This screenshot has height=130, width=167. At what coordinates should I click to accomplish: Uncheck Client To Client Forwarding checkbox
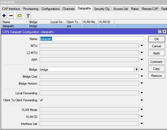tap(41, 100)
